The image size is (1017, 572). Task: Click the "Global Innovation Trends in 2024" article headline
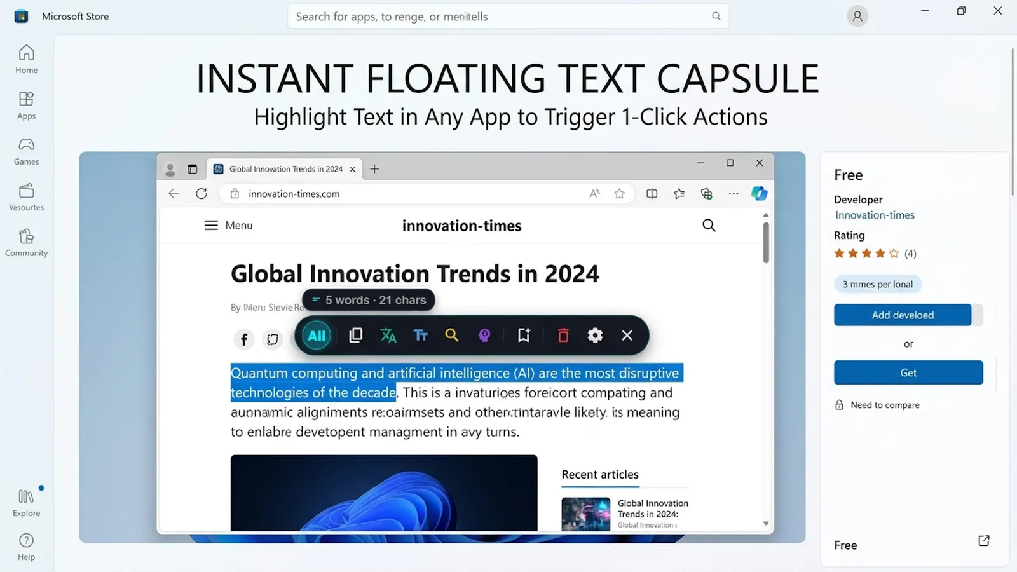point(415,274)
